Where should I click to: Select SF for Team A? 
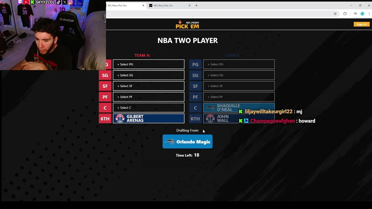click(x=149, y=86)
